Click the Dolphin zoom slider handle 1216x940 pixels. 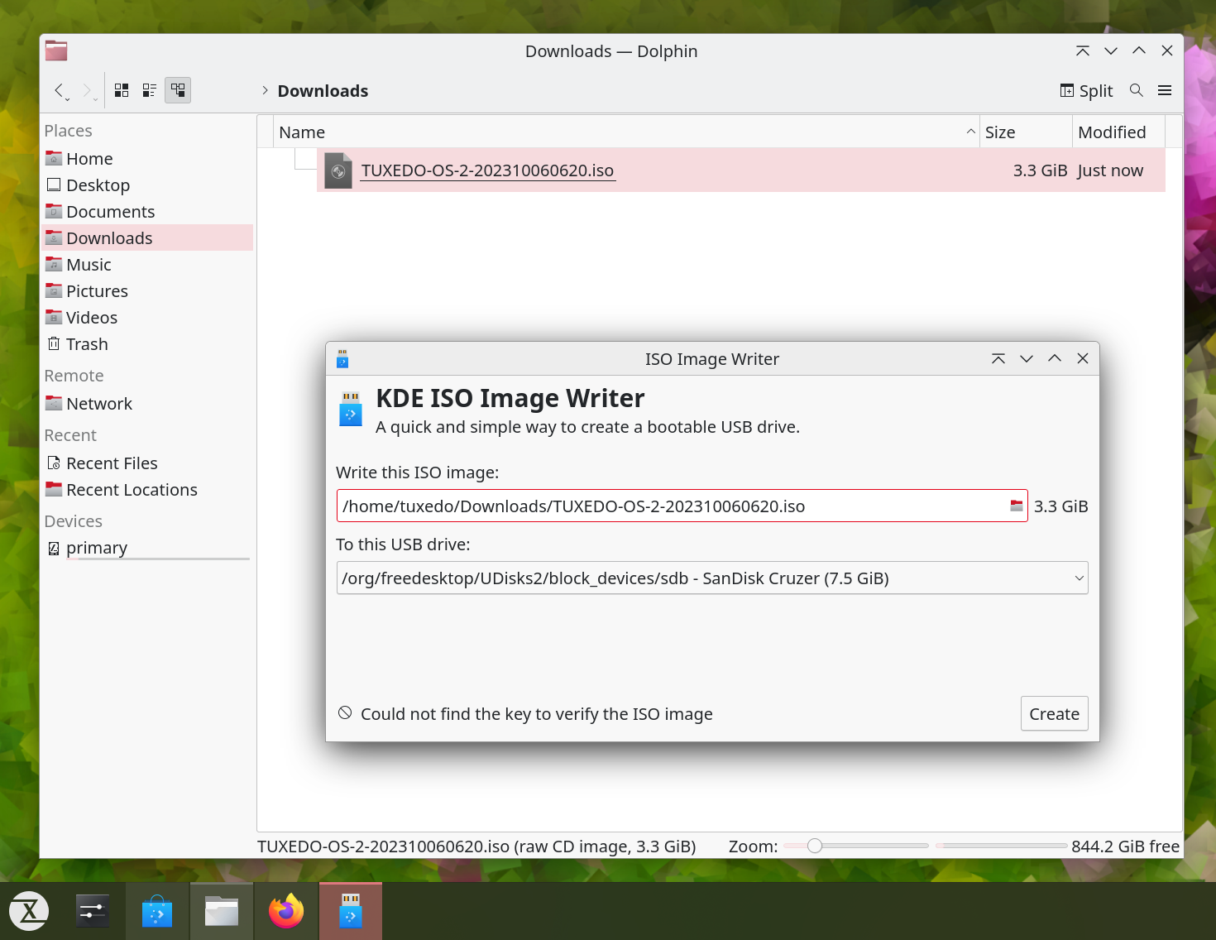815,846
